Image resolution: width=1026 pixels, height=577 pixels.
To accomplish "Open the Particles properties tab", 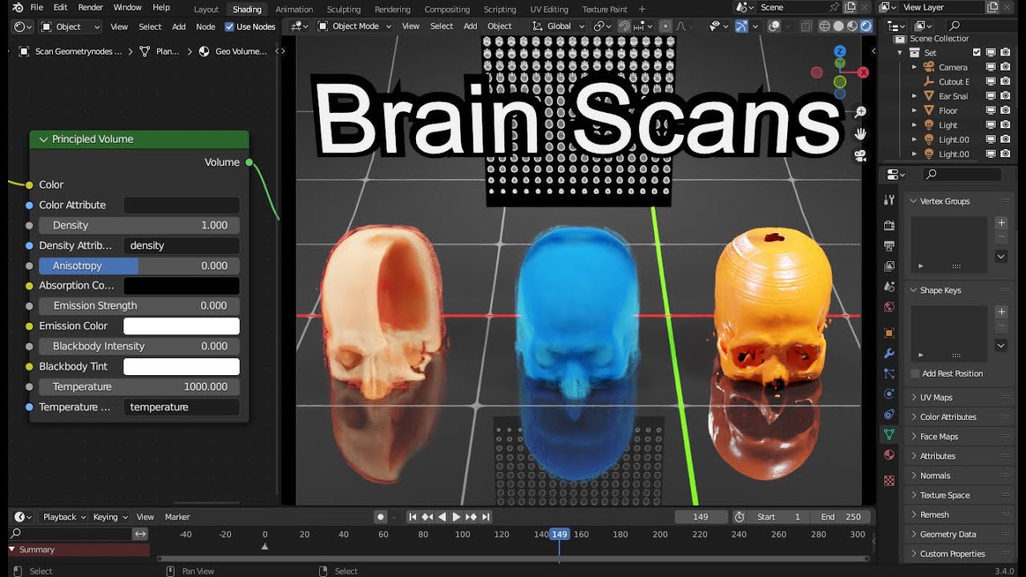I will [889, 373].
